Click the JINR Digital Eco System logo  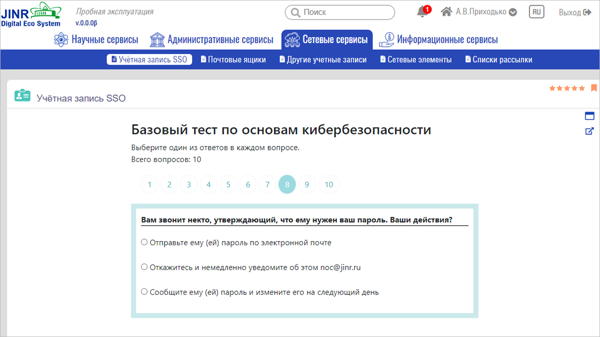pyautogui.click(x=31, y=14)
